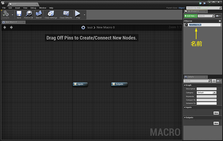The width and height of the screenshot is (223, 141).
Task: Open the Search binoculars tool
Action: click(39, 15)
